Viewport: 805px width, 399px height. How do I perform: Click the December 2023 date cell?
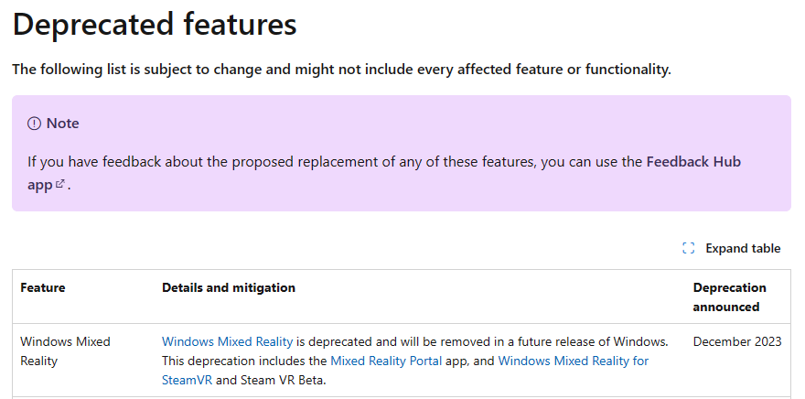737,341
